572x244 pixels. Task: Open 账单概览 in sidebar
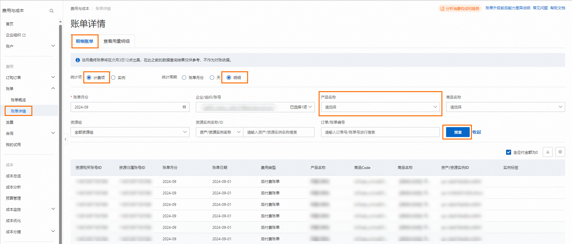[18, 100]
